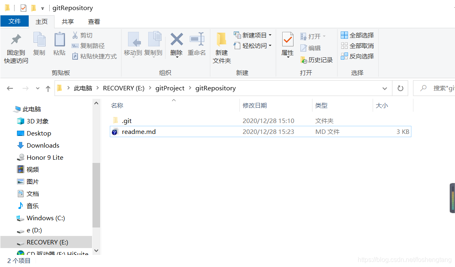Click the Copy (复制) ribbon icon
455x267 pixels.
pyautogui.click(x=39, y=40)
